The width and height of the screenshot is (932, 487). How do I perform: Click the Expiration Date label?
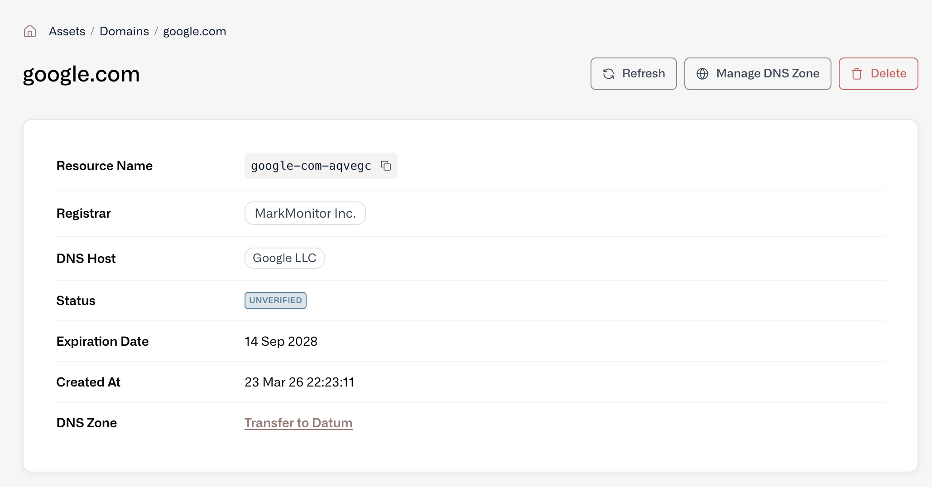click(102, 341)
